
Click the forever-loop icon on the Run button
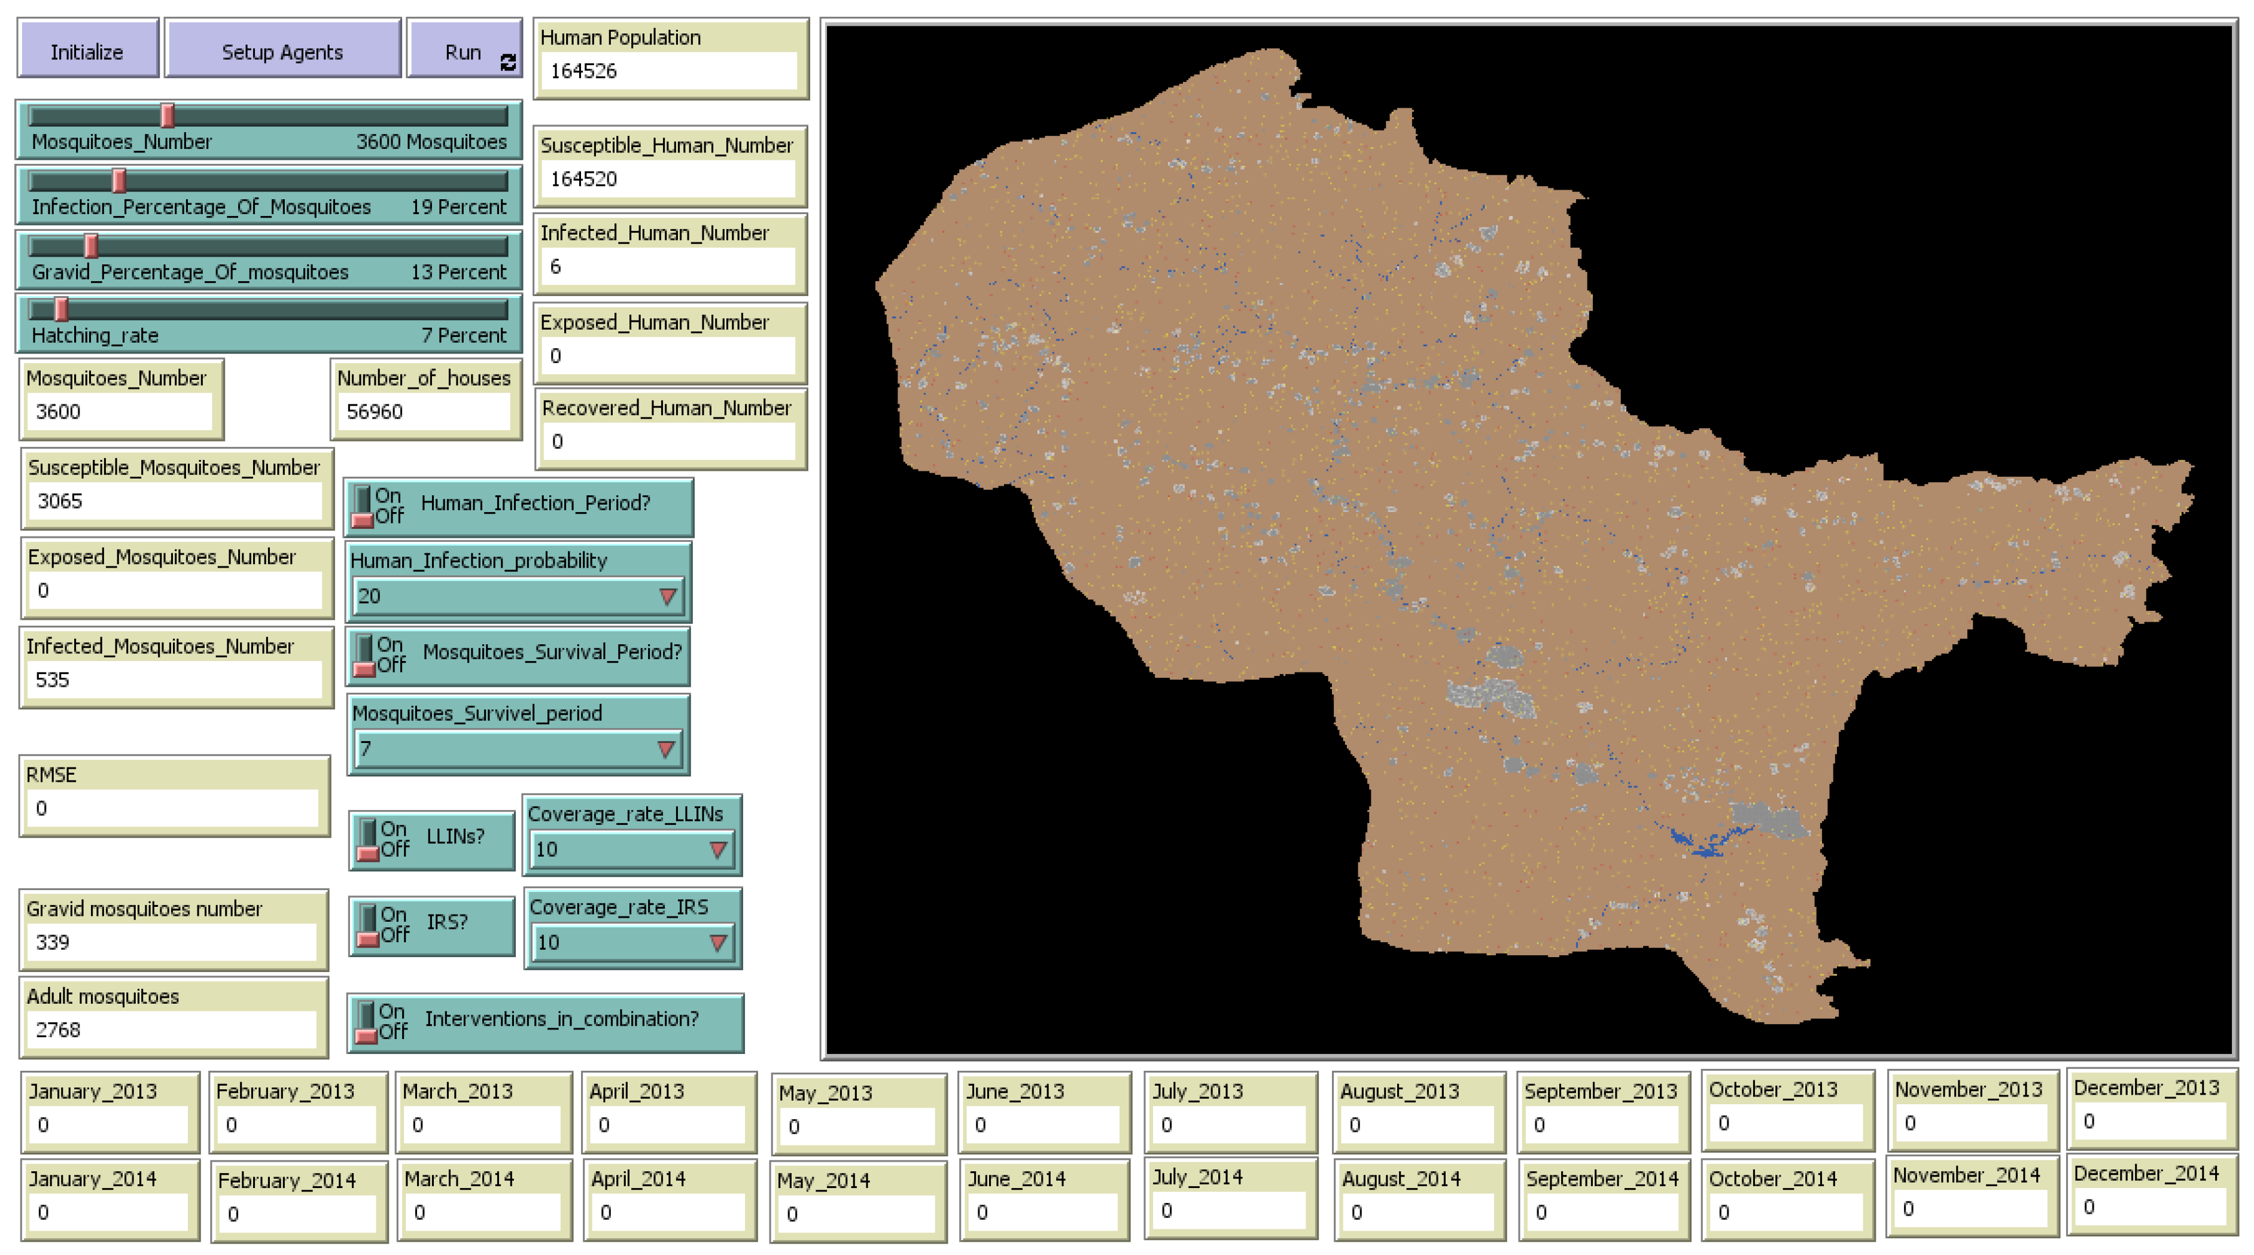[507, 62]
